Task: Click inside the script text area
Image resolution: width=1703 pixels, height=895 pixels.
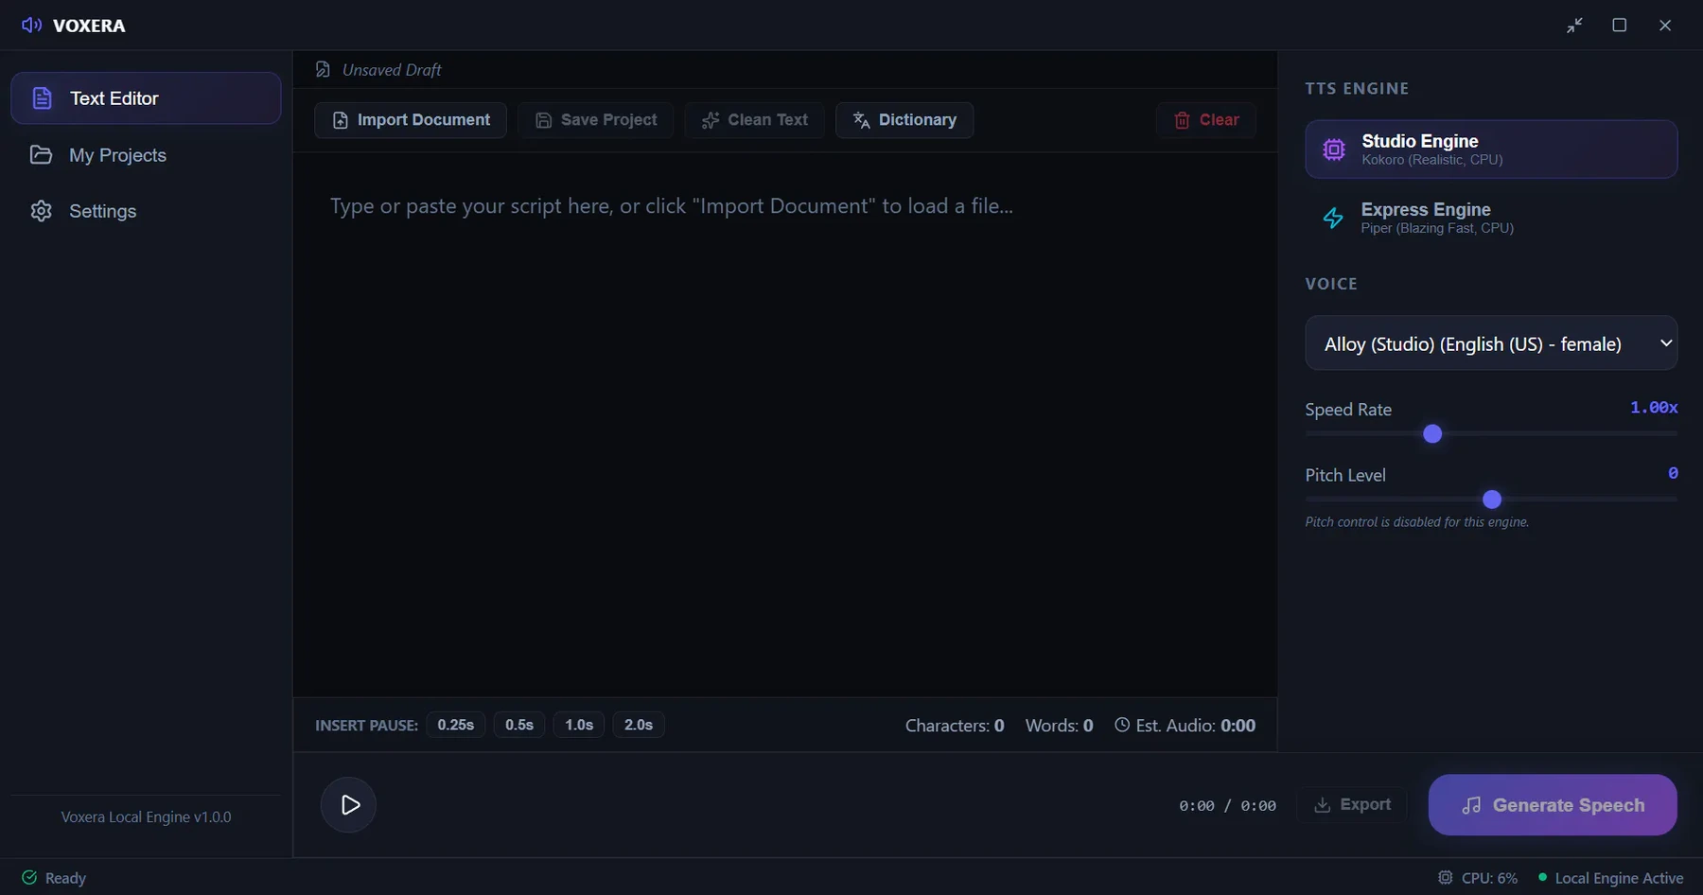Action: [x=785, y=424]
